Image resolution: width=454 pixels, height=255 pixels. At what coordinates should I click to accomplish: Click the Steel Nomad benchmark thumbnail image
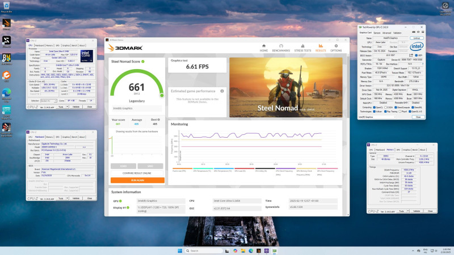coord(286,87)
